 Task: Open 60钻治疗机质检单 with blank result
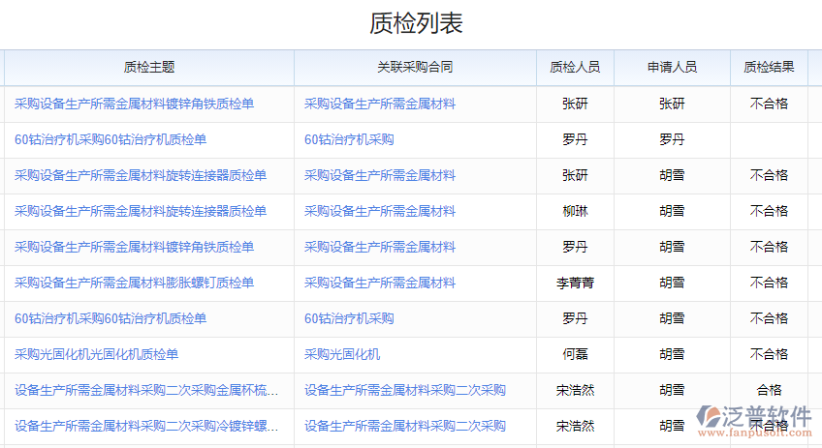pyautogui.click(x=111, y=139)
